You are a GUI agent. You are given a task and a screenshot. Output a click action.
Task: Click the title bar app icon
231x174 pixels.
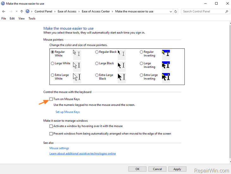(x=3, y=3)
